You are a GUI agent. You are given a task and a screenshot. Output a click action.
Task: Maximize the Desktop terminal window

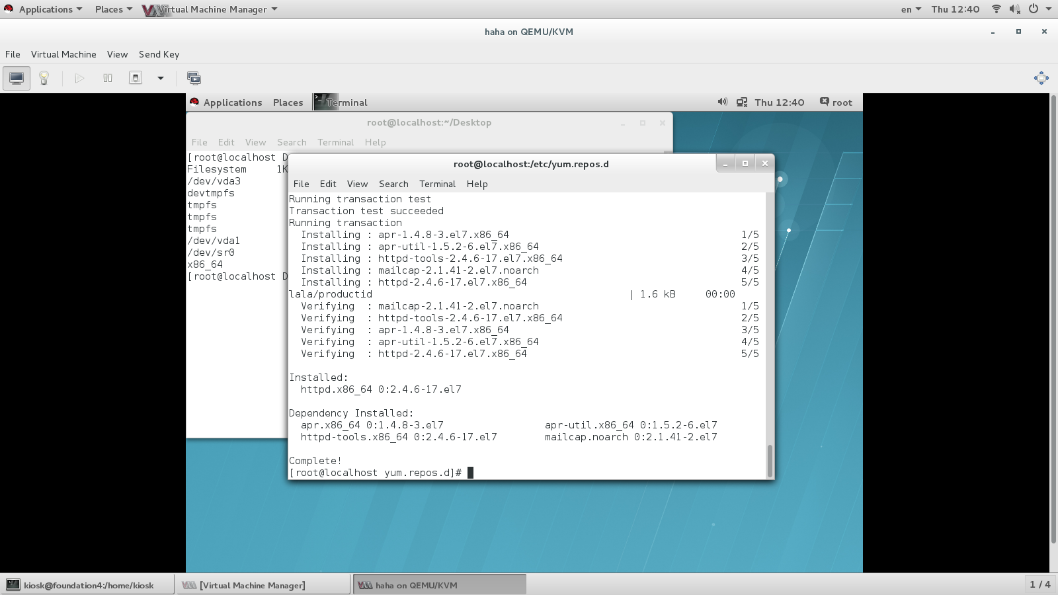pos(642,122)
